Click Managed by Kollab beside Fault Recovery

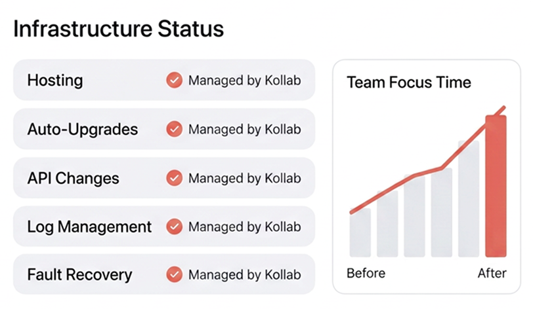245,275
